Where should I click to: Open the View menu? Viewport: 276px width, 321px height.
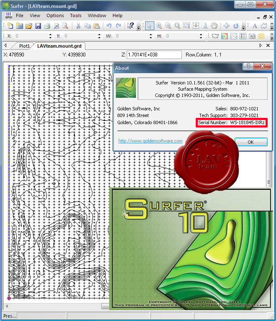coord(35,15)
